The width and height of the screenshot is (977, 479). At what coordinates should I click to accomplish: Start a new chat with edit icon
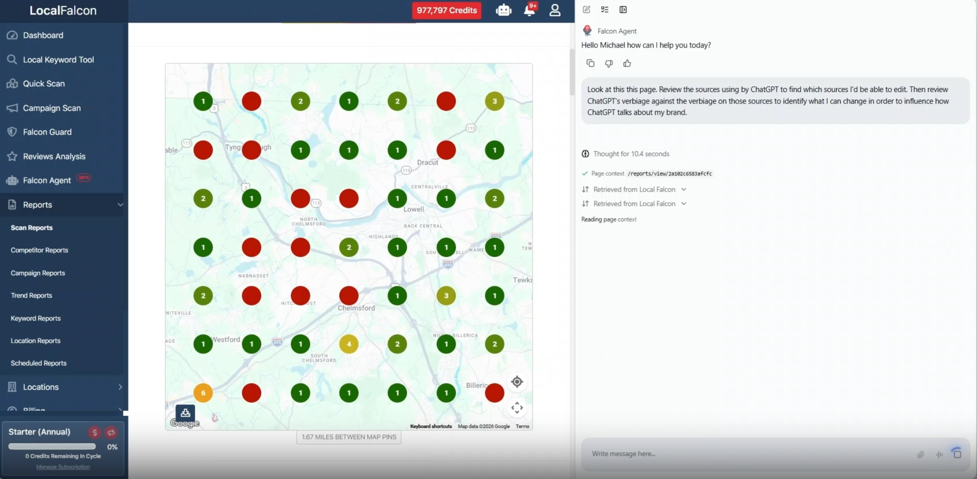[x=587, y=9]
